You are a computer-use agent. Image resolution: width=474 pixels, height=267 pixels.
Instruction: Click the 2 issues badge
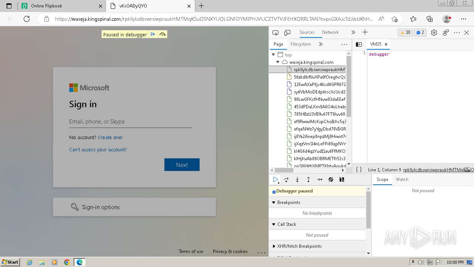pos(420,32)
